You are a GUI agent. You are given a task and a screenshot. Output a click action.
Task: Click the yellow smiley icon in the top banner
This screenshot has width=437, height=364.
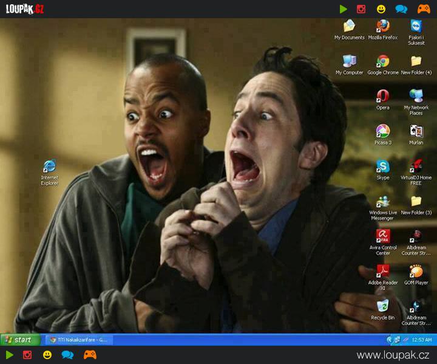click(x=381, y=9)
